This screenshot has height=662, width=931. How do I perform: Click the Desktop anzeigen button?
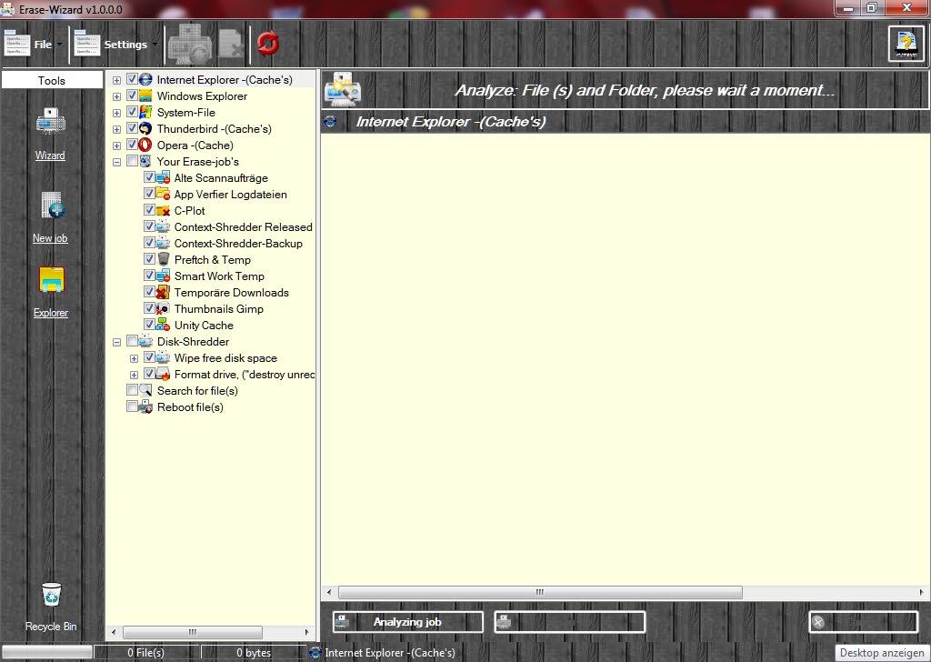(882, 653)
